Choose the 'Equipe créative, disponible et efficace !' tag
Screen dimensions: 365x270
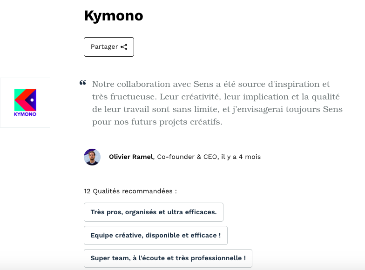point(155,236)
